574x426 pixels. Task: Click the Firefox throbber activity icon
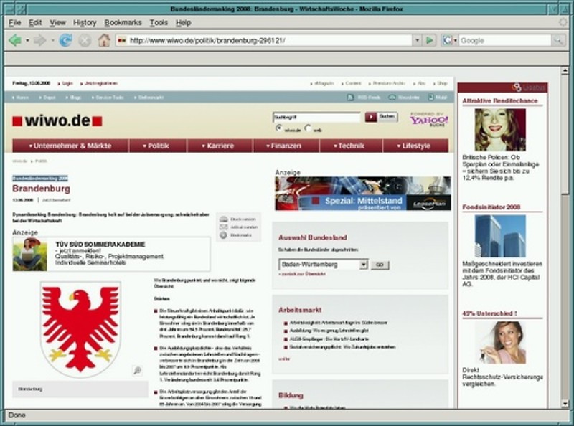click(563, 22)
